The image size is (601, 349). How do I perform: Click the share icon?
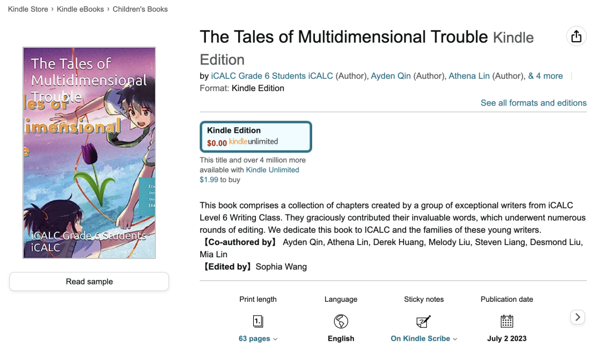[x=576, y=36]
